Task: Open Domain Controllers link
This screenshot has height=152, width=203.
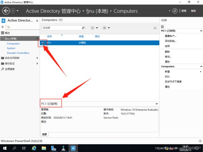Action: pyautogui.click(x=18, y=53)
